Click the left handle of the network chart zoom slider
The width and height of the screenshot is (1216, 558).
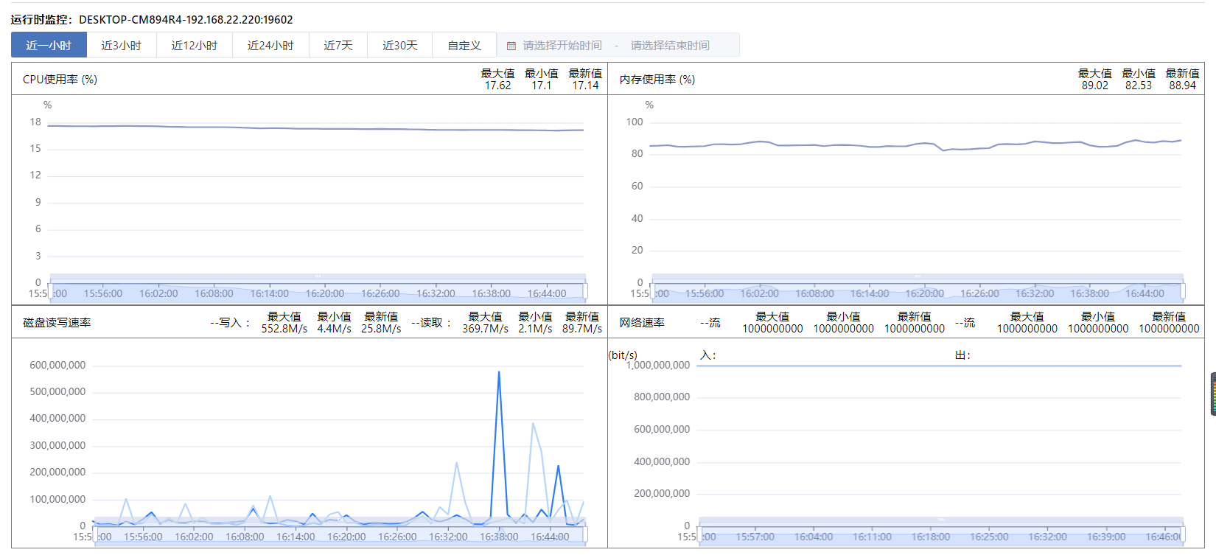[699, 536]
